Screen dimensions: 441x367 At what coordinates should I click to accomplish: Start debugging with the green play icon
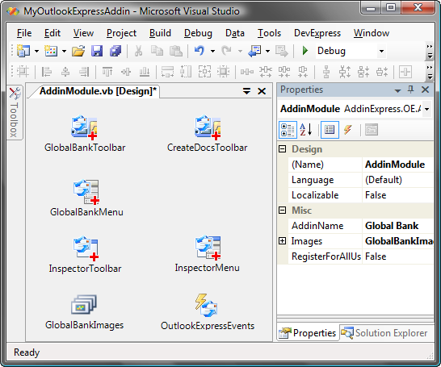pyautogui.click(x=304, y=51)
